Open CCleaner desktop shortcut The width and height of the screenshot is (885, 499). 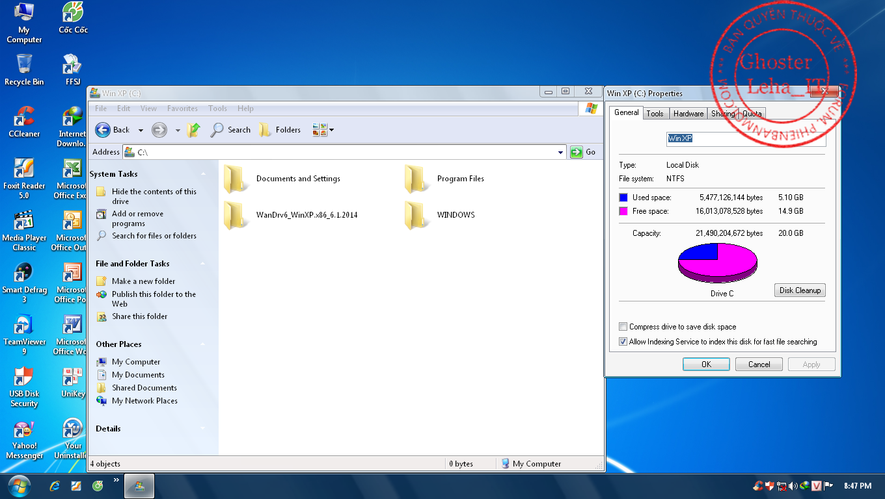[x=24, y=118]
